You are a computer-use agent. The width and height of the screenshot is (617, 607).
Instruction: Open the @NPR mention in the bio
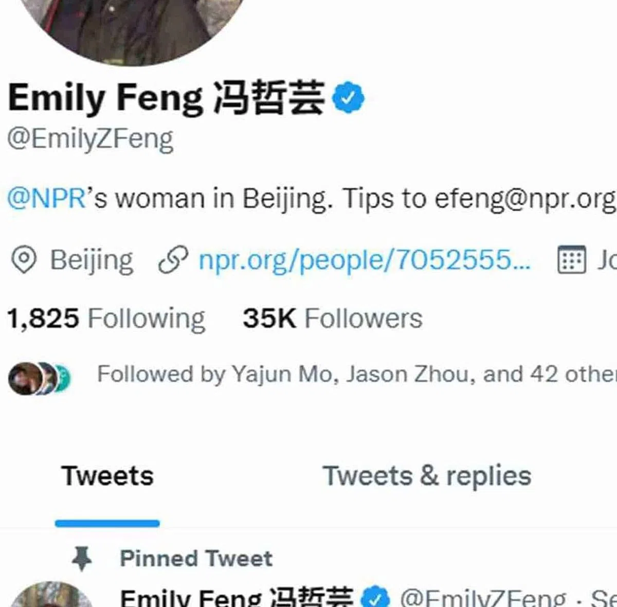47,198
